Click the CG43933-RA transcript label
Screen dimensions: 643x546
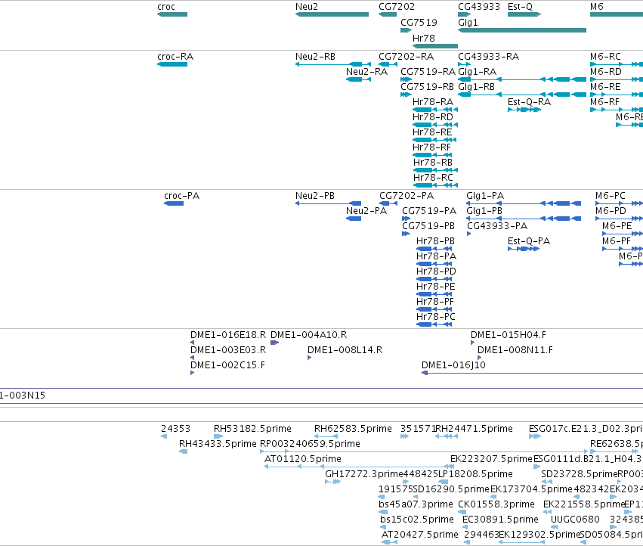coord(488,56)
